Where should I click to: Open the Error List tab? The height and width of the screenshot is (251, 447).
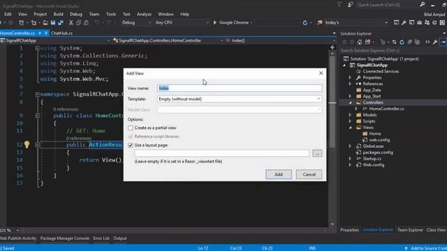pyautogui.click(x=101, y=238)
